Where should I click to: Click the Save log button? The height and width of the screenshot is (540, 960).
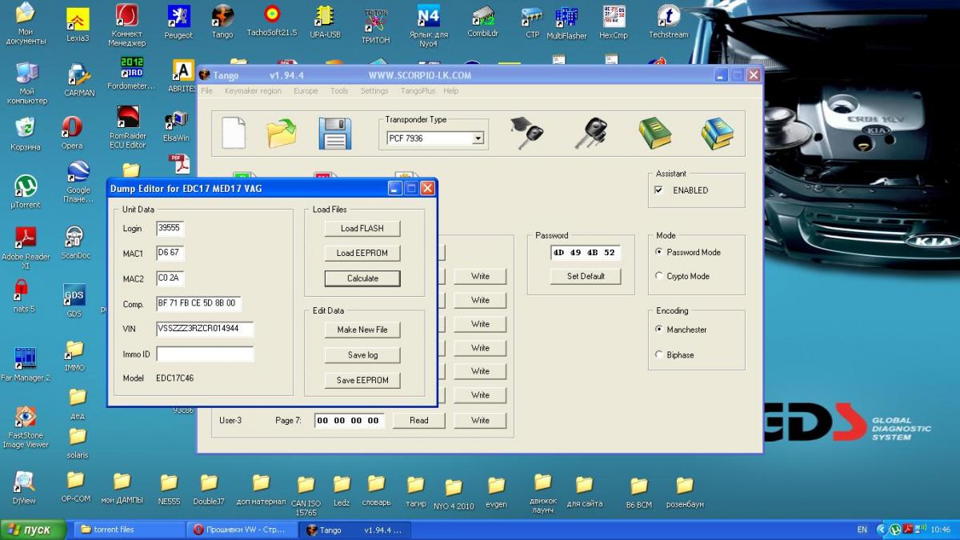coord(362,355)
